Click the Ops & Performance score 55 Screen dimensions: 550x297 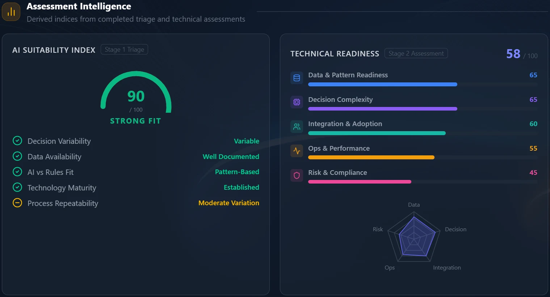point(533,148)
